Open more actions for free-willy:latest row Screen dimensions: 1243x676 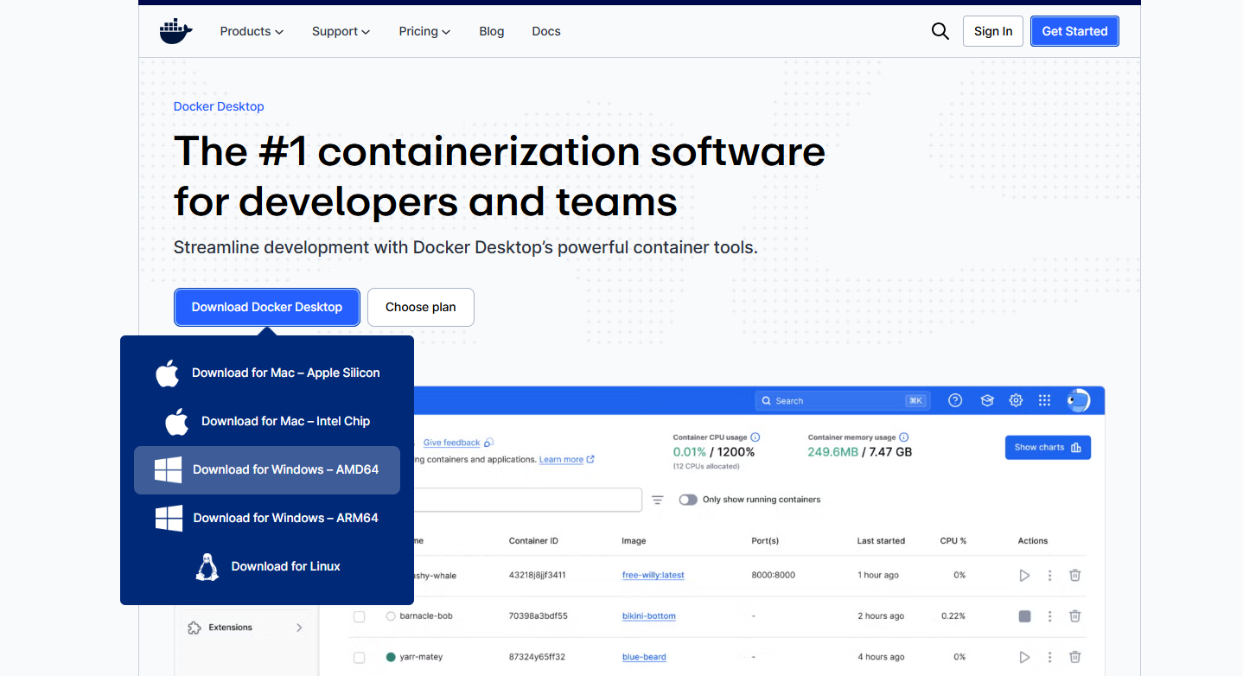click(1050, 575)
